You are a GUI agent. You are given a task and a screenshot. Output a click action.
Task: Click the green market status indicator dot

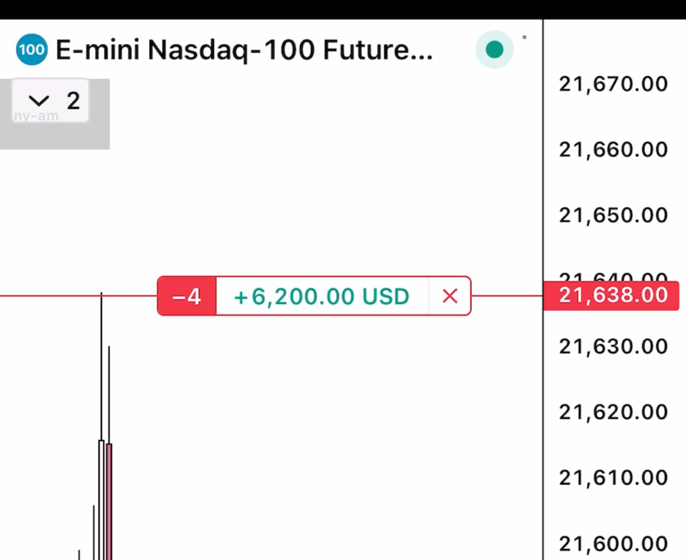[x=494, y=49]
